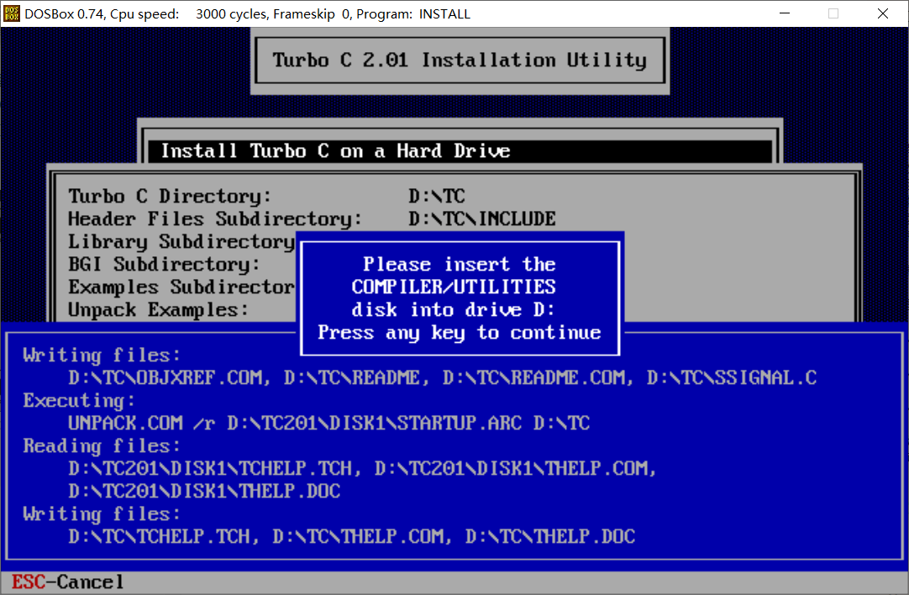The width and height of the screenshot is (909, 595).
Task: Click 'Press any key to continue' prompt
Action: (x=460, y=333)
